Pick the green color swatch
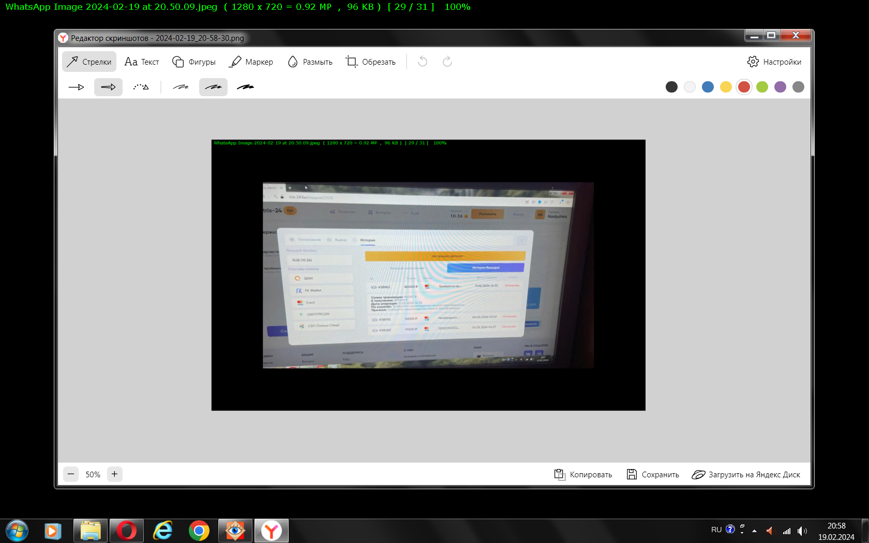 (762, 87)
